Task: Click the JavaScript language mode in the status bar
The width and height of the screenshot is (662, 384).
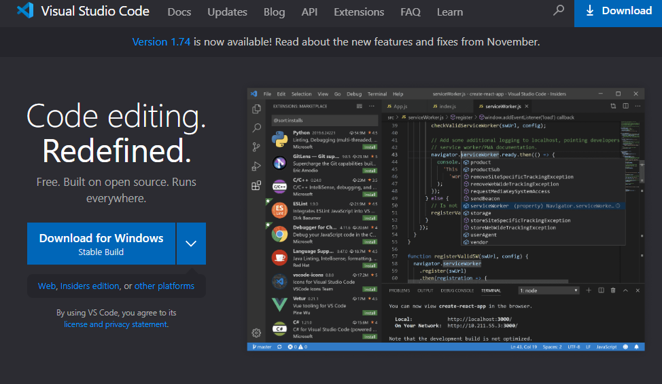Action: click(x=606, y=347)
